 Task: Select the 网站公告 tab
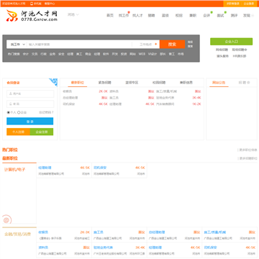[219, 83]
